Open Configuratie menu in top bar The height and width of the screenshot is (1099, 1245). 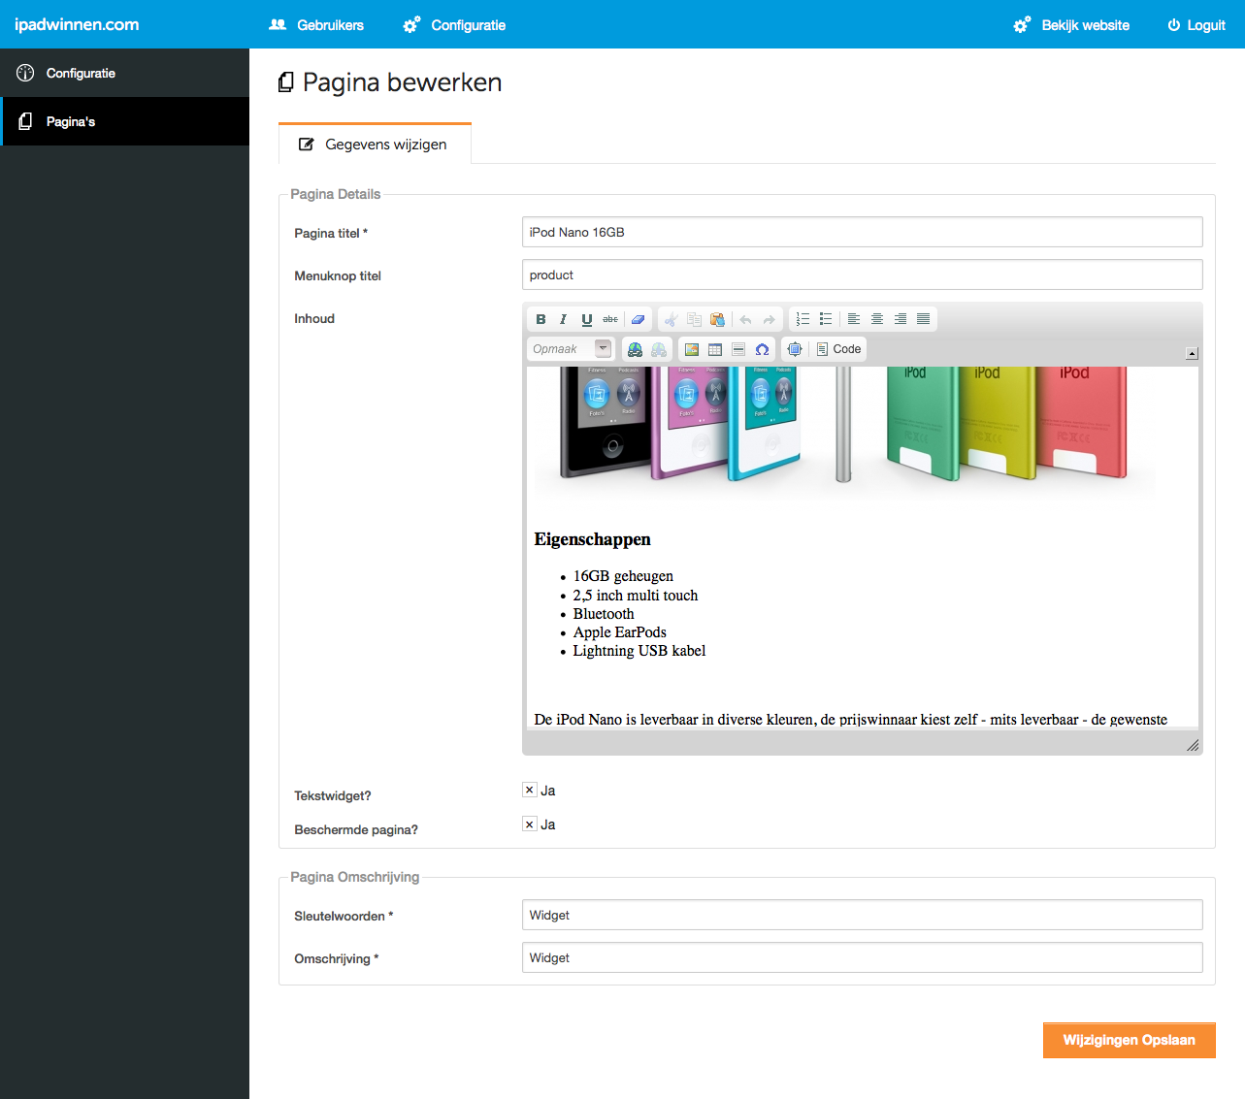[454, 25]
